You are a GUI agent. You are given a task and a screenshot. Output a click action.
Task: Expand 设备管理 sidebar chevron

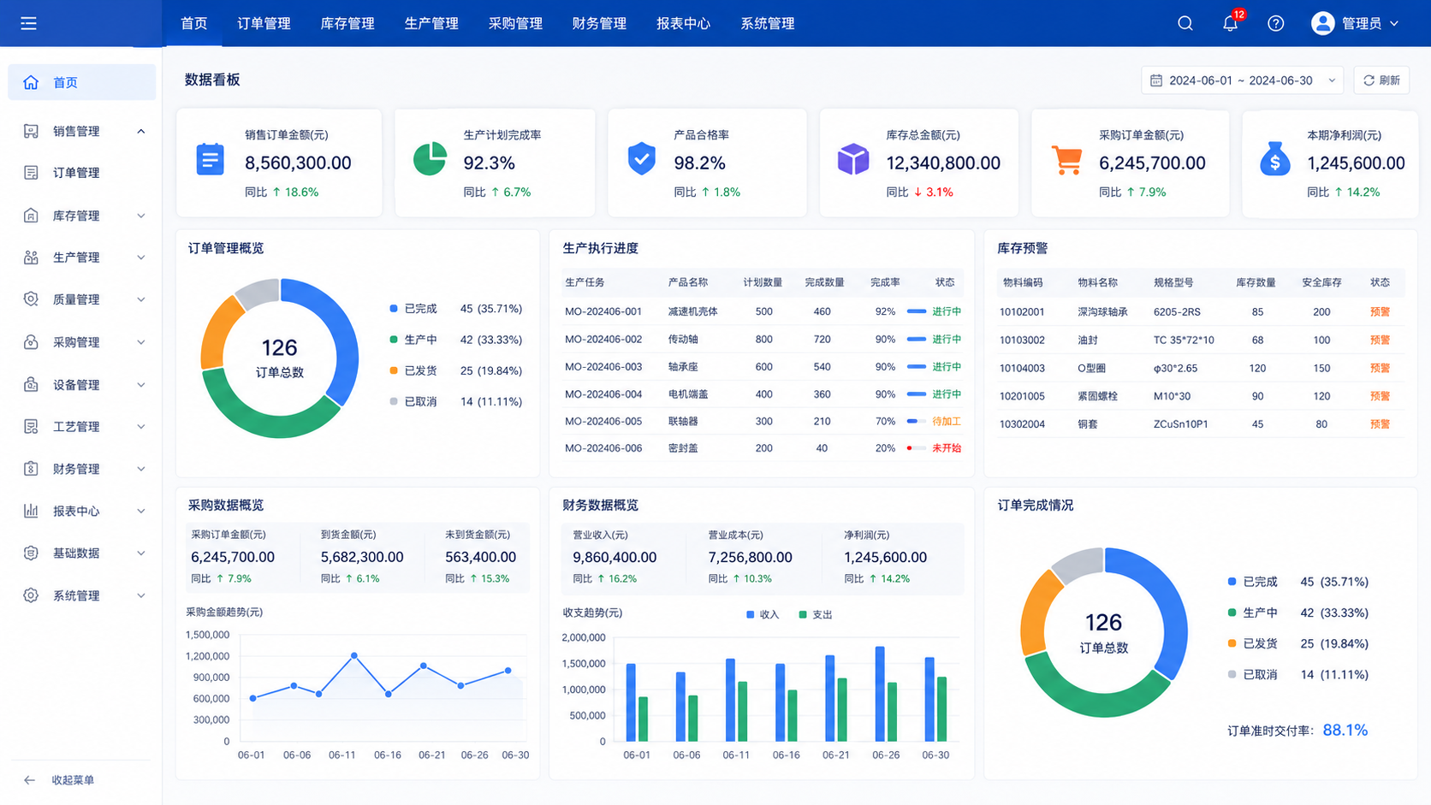141,384
